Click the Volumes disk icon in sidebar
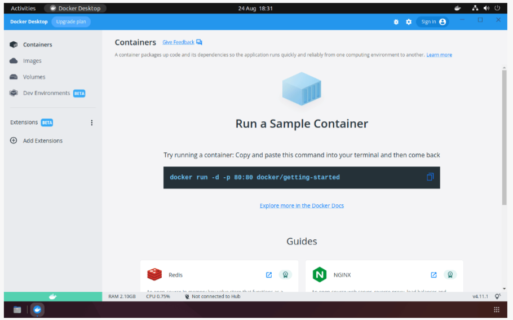Image resolution: width=513 pixels, height=320 pixels. 14,77
